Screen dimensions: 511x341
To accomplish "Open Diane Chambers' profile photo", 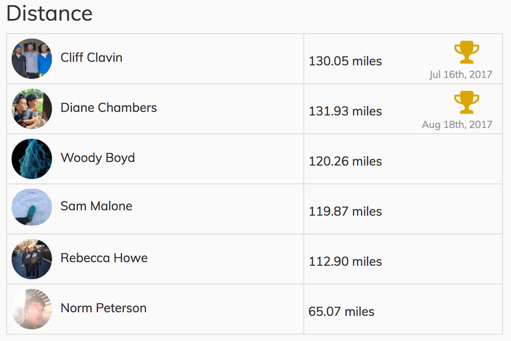I will pyautogui.click(x=32, y=109).
